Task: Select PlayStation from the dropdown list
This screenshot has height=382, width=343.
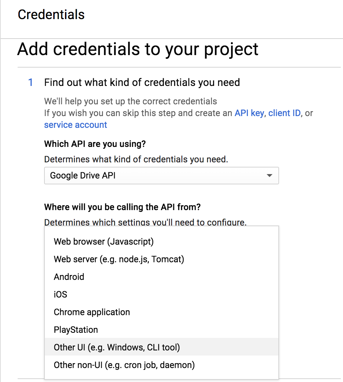Action: point(161,330)
